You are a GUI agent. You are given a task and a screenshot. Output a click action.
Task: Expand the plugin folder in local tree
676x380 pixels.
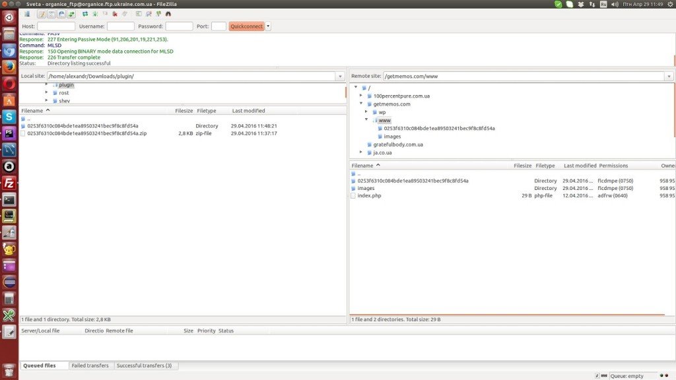tap(47, 85)
